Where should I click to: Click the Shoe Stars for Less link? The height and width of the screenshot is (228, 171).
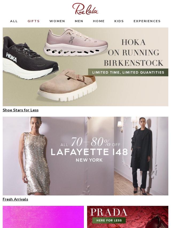[x=21, y=110]
